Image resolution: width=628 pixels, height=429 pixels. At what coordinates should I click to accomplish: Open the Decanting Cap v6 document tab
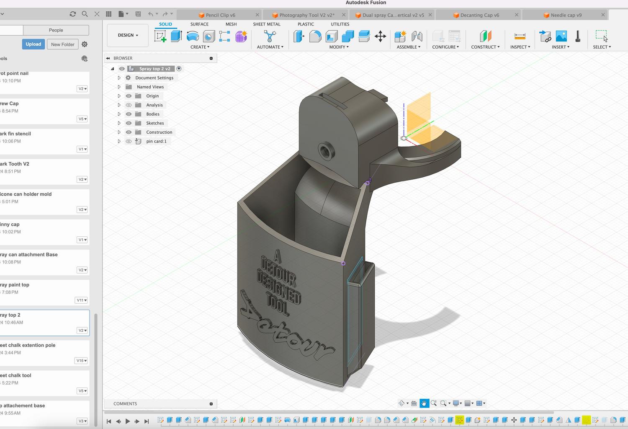point(479,15)
